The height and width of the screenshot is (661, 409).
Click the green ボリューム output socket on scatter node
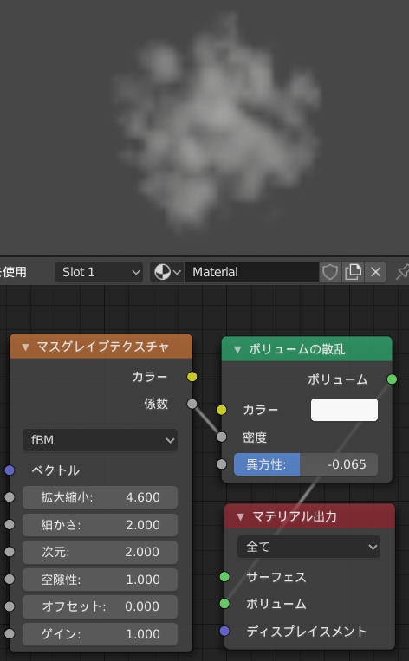click(x=392, y=379)
